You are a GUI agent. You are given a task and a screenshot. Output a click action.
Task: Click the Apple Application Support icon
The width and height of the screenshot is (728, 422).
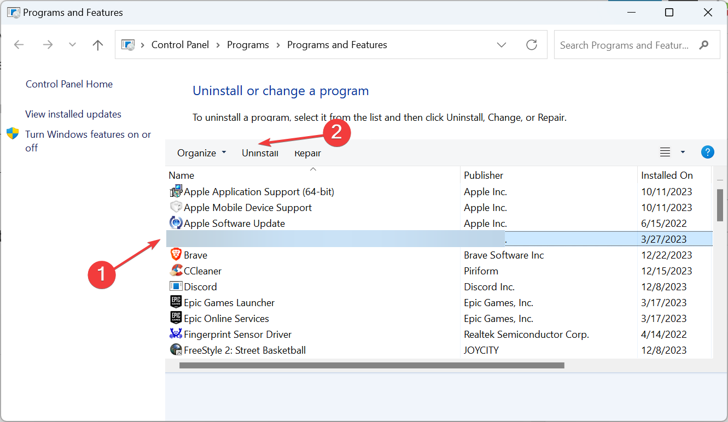pyautogui.click(x=176, y=192)
